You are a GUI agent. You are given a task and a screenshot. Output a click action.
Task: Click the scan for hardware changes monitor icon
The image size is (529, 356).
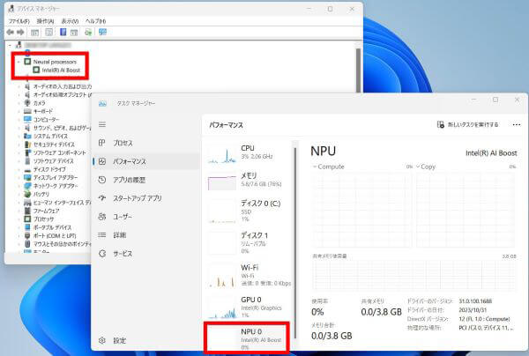pyautogui.click(x=102, y=32)
